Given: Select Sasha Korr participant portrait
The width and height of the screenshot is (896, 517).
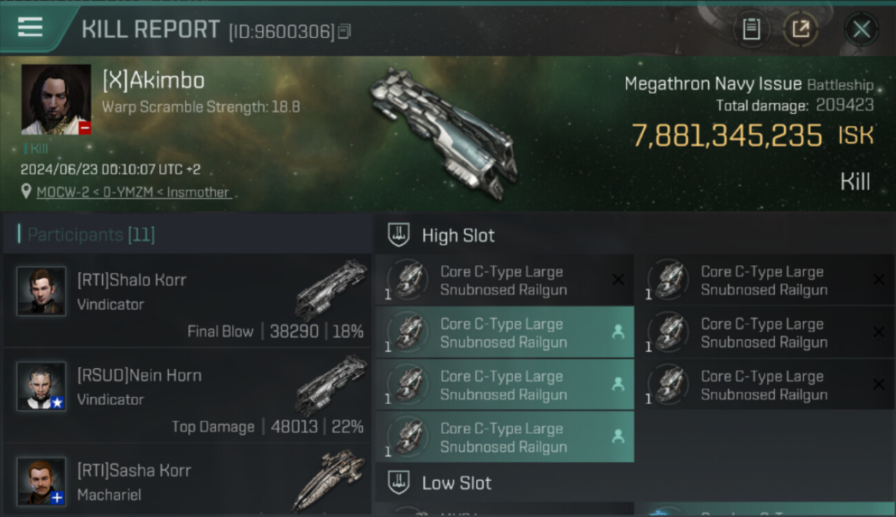Looking at the screenshot, I should tap(41, 481).
